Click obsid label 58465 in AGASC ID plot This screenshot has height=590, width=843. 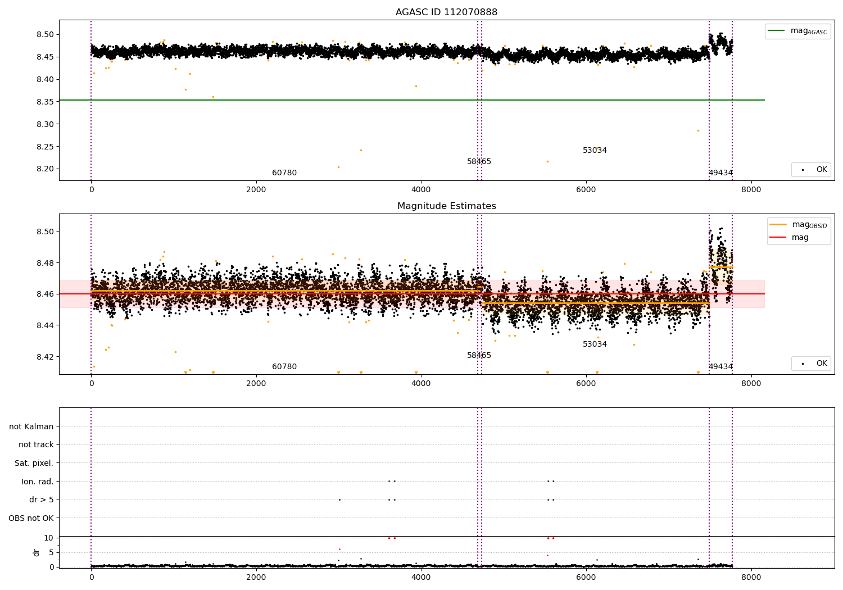coord(479,162)
